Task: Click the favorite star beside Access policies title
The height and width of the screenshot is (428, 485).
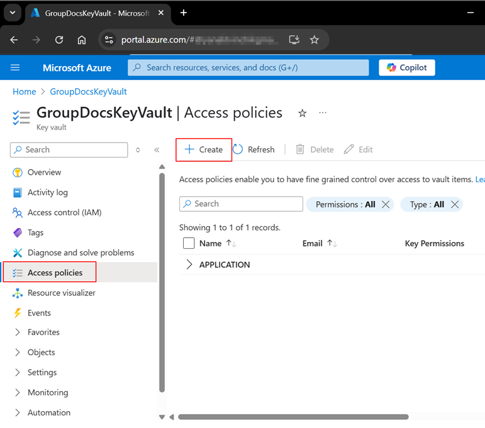Action: pyautogui.click(x=303, y=113)
